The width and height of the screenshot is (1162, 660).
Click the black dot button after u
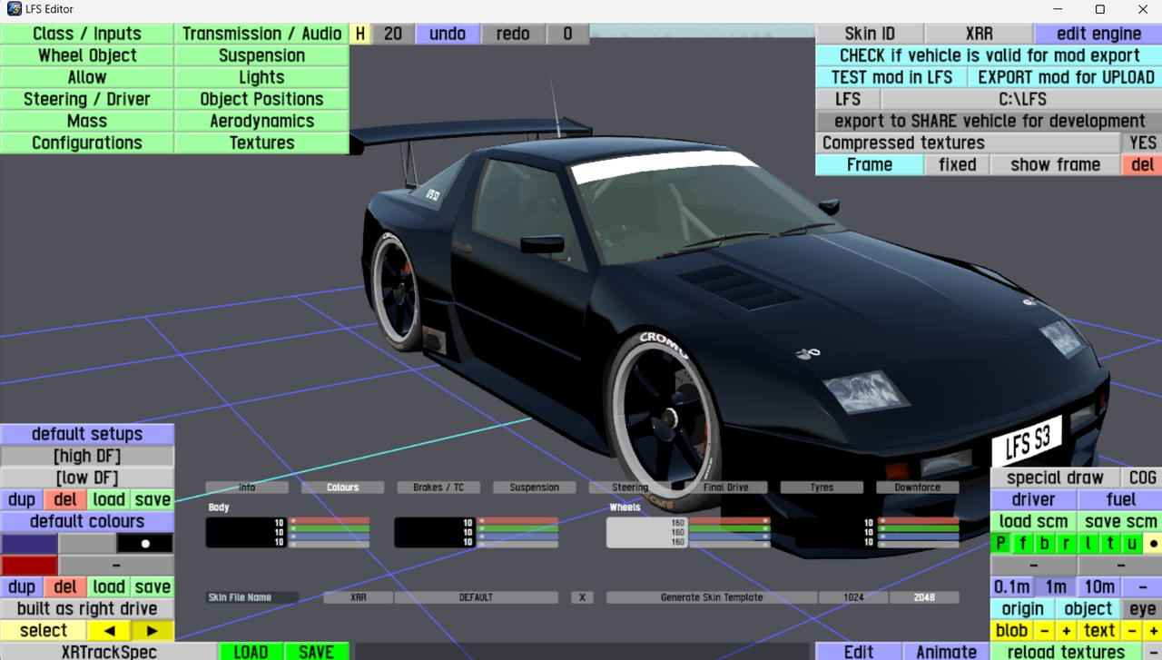pyautogui.click(x=1152, y=543)
